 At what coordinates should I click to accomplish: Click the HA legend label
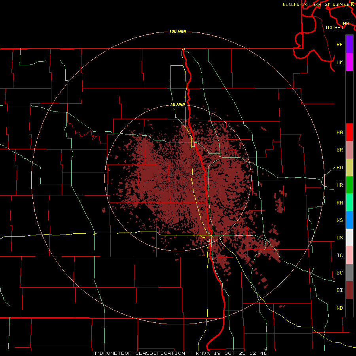coord(339,133)
